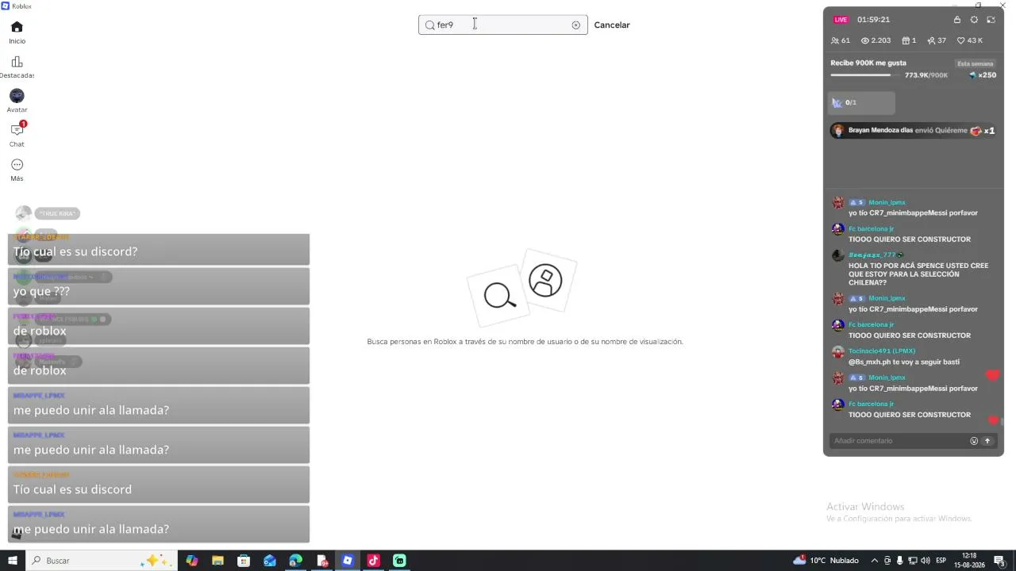View the 43 K likes stat

pyautogui.click(x=970, y=40)
